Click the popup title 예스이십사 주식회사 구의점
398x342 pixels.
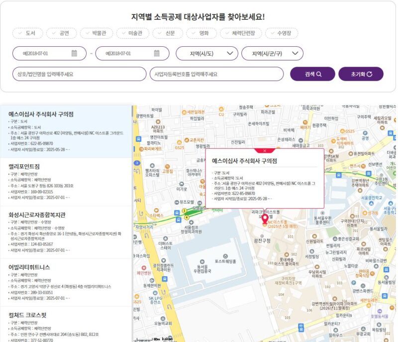point(244,161)
